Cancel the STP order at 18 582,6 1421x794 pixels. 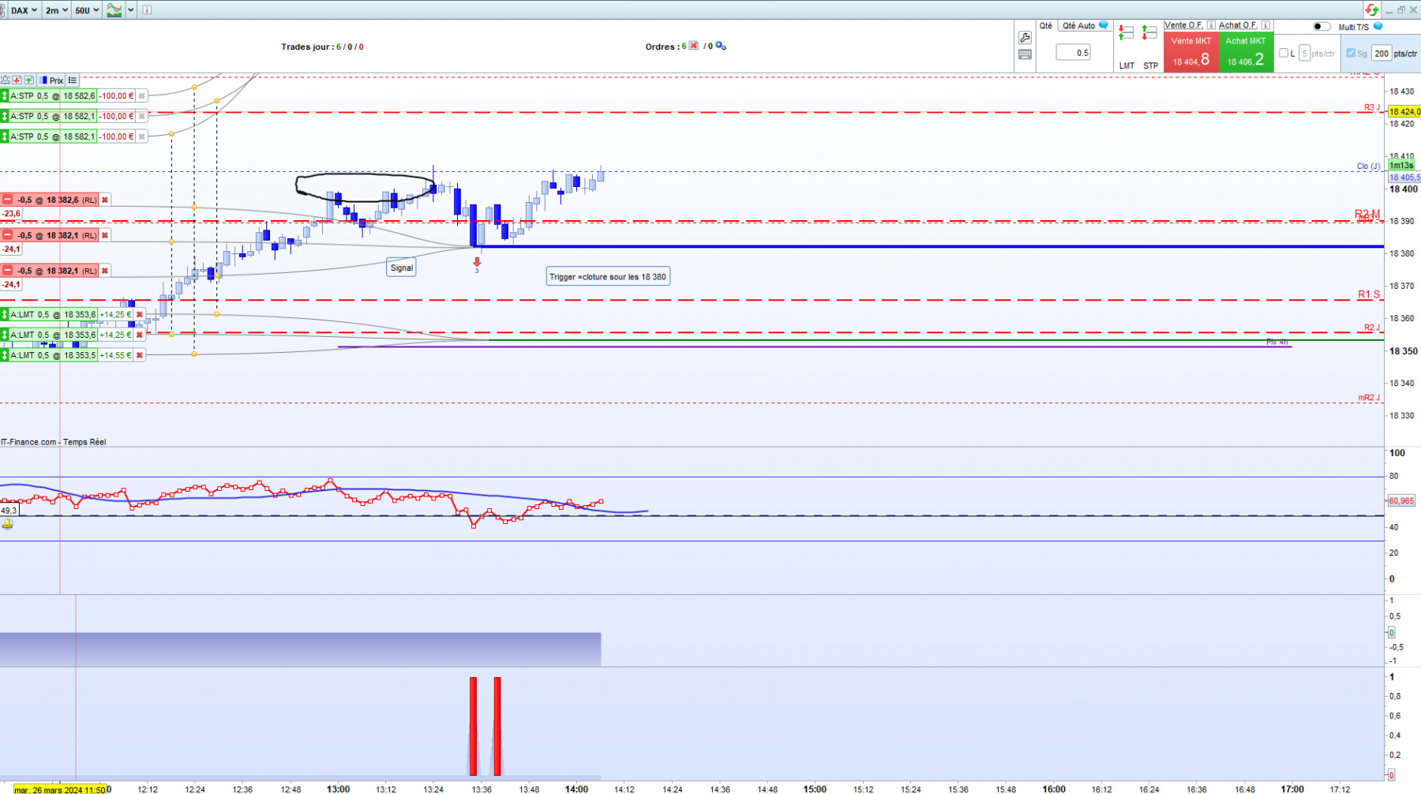coord(141,96)
